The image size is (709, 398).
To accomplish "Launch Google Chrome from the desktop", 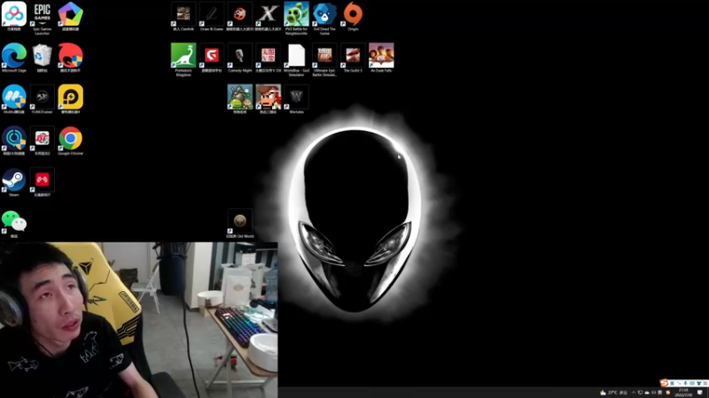I will [71, 139].
